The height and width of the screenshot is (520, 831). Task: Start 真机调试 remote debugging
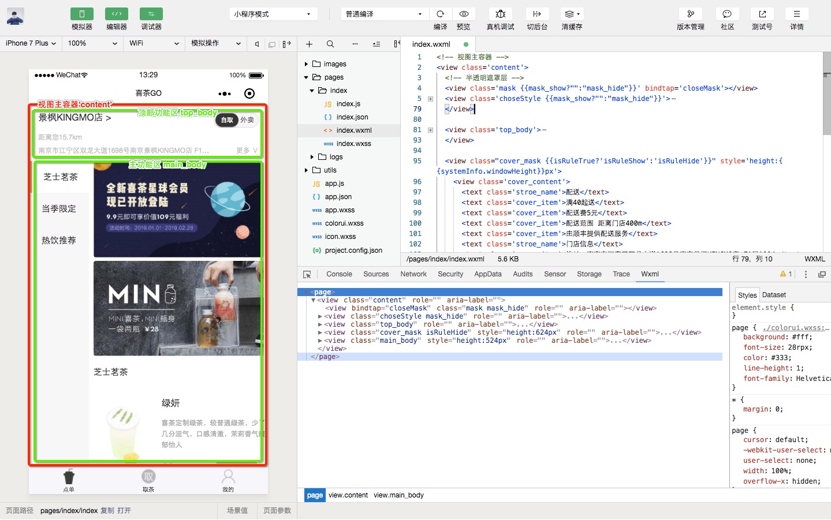501,14
